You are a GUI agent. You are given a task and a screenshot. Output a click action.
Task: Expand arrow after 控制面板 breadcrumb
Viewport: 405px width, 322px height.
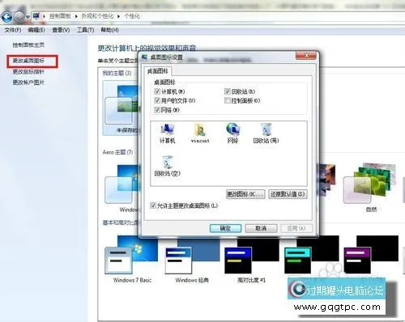(76, 16)
